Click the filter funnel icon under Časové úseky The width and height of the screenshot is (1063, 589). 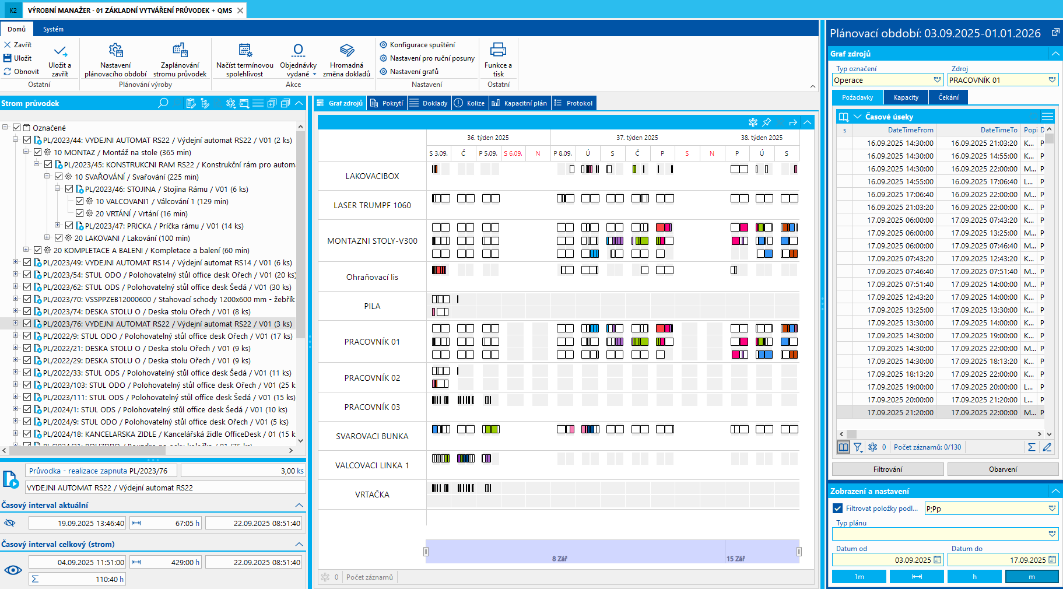(x=858, y=447)
